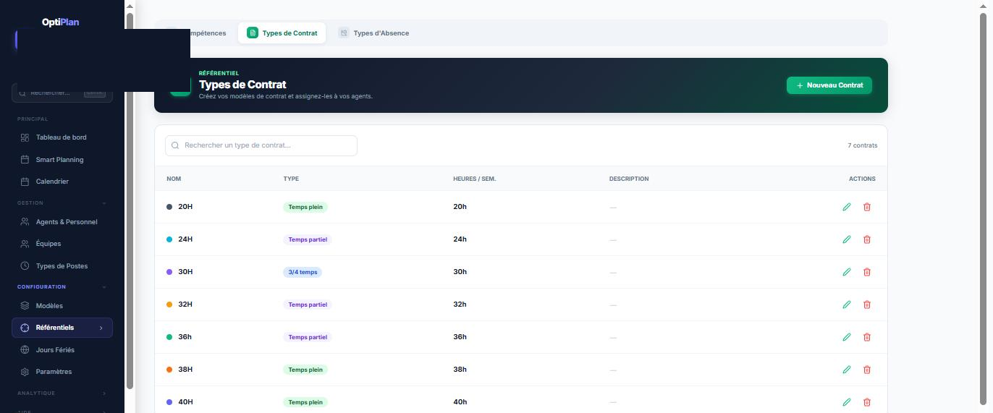Click the Calendrier sidebar icon
The width and height of the screenshot is (993, 413).
(x=25, y=182)
